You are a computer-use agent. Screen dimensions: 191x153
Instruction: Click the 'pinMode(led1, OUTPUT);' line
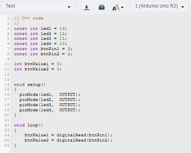(x=50, y=95)
